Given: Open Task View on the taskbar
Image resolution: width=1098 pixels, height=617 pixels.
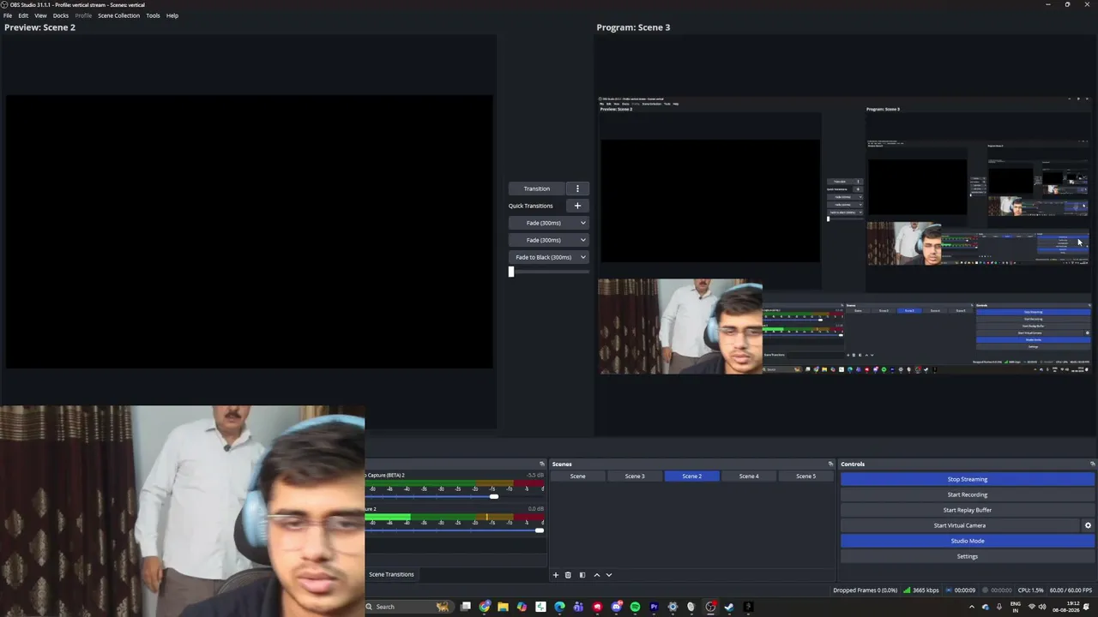Looking at the screenshot, I should tap(465, 607).
